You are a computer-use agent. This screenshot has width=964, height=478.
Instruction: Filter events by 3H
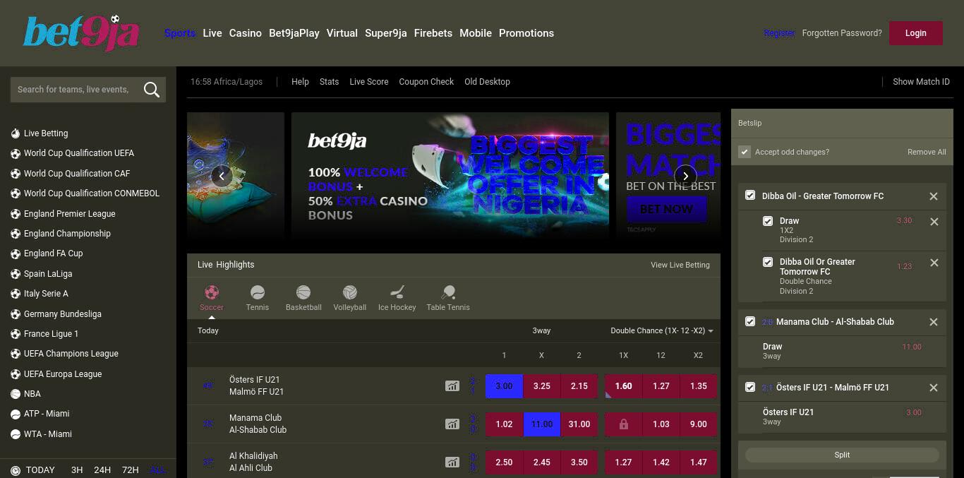point(77,470)
